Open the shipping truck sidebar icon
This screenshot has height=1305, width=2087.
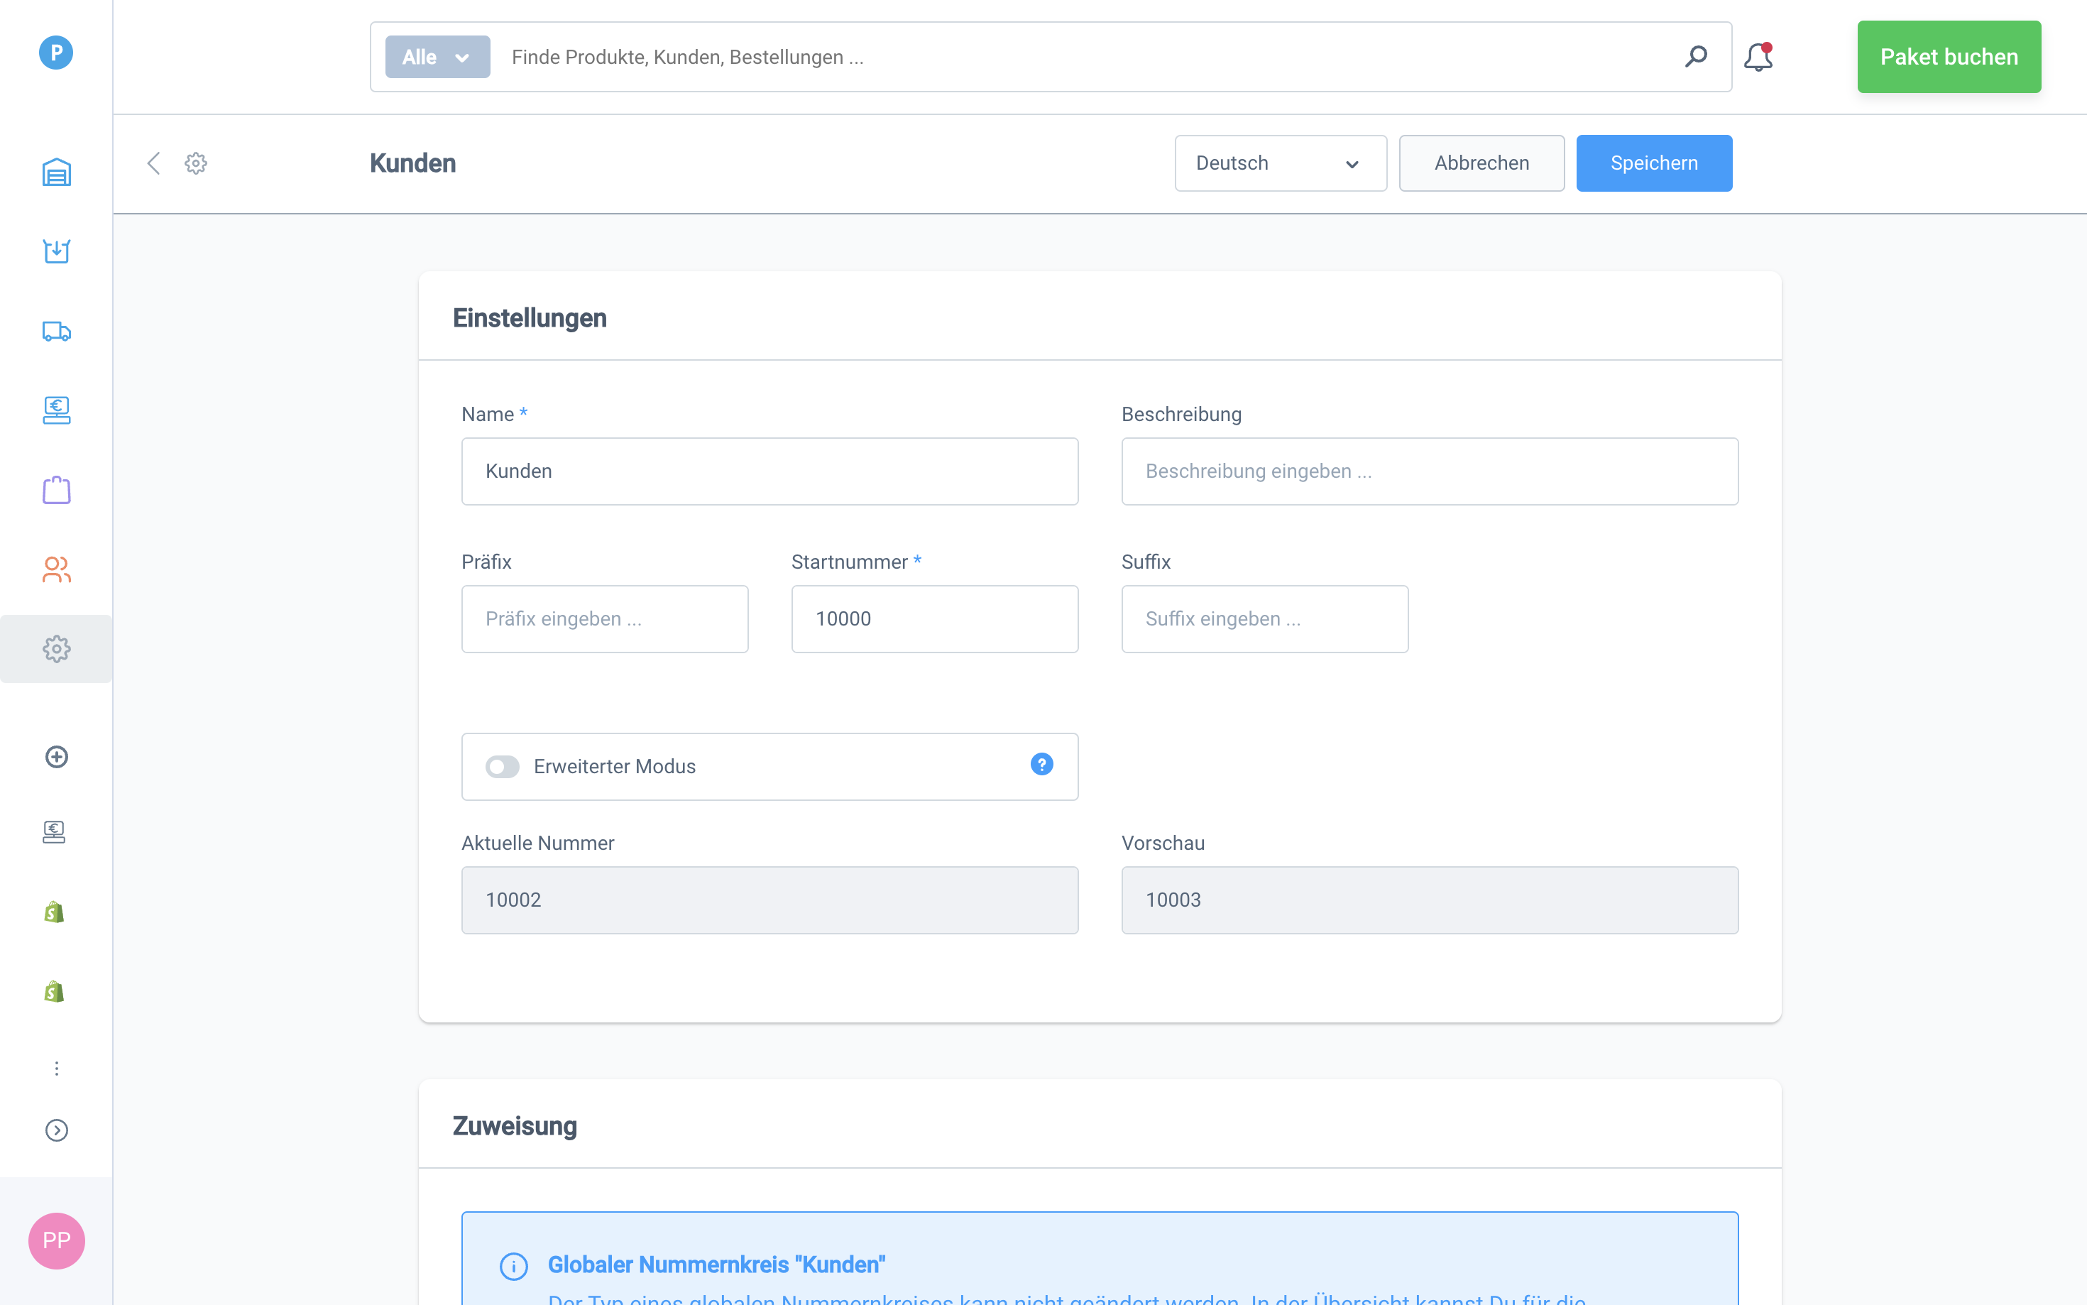56,332
